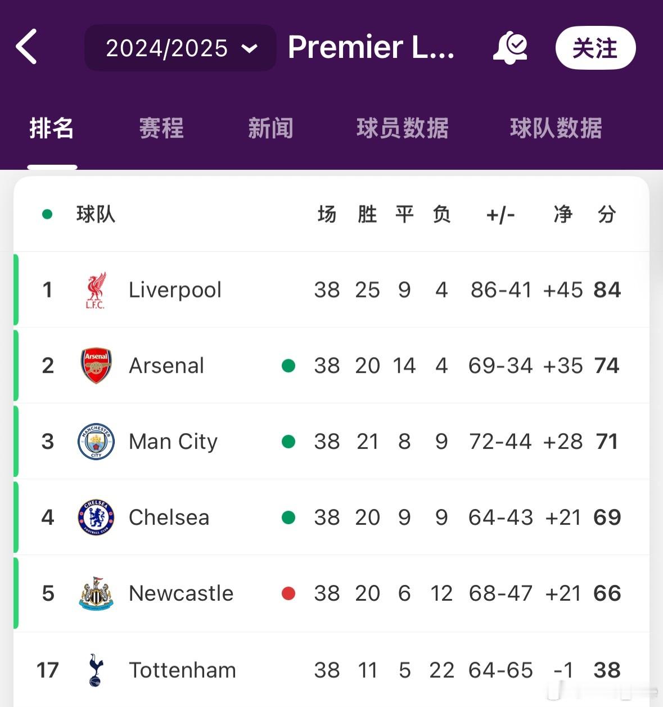Tap the green dot in table header

(x=47, y=214)
